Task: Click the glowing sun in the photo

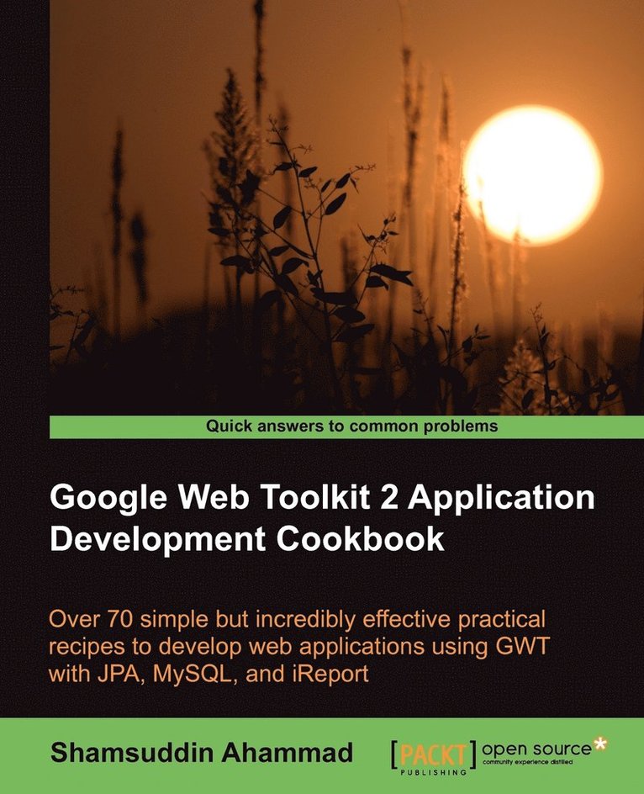Action: [532, 175]
